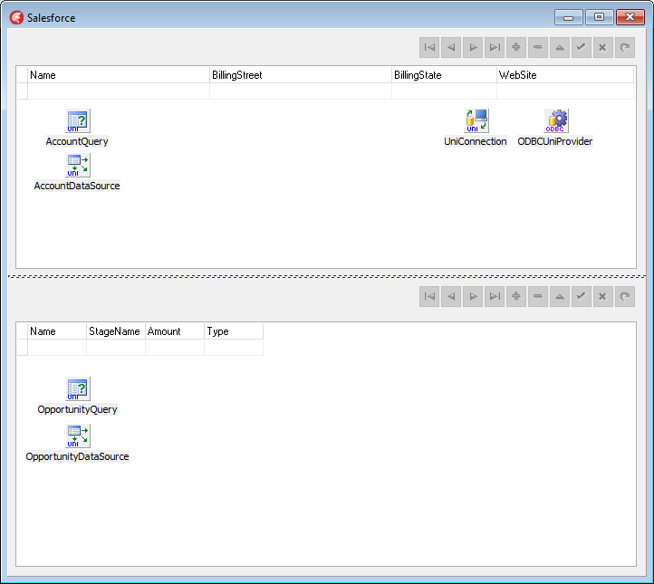The height and width of the screenshot is (584, 654).
Task: Go to first record in Opportunity navigator
Action: (429, 296)
